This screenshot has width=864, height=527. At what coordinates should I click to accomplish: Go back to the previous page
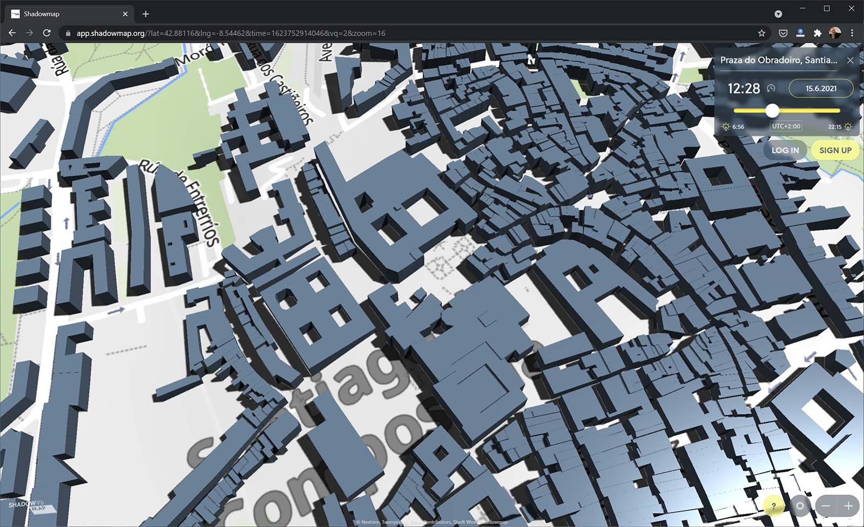(12, 33)
